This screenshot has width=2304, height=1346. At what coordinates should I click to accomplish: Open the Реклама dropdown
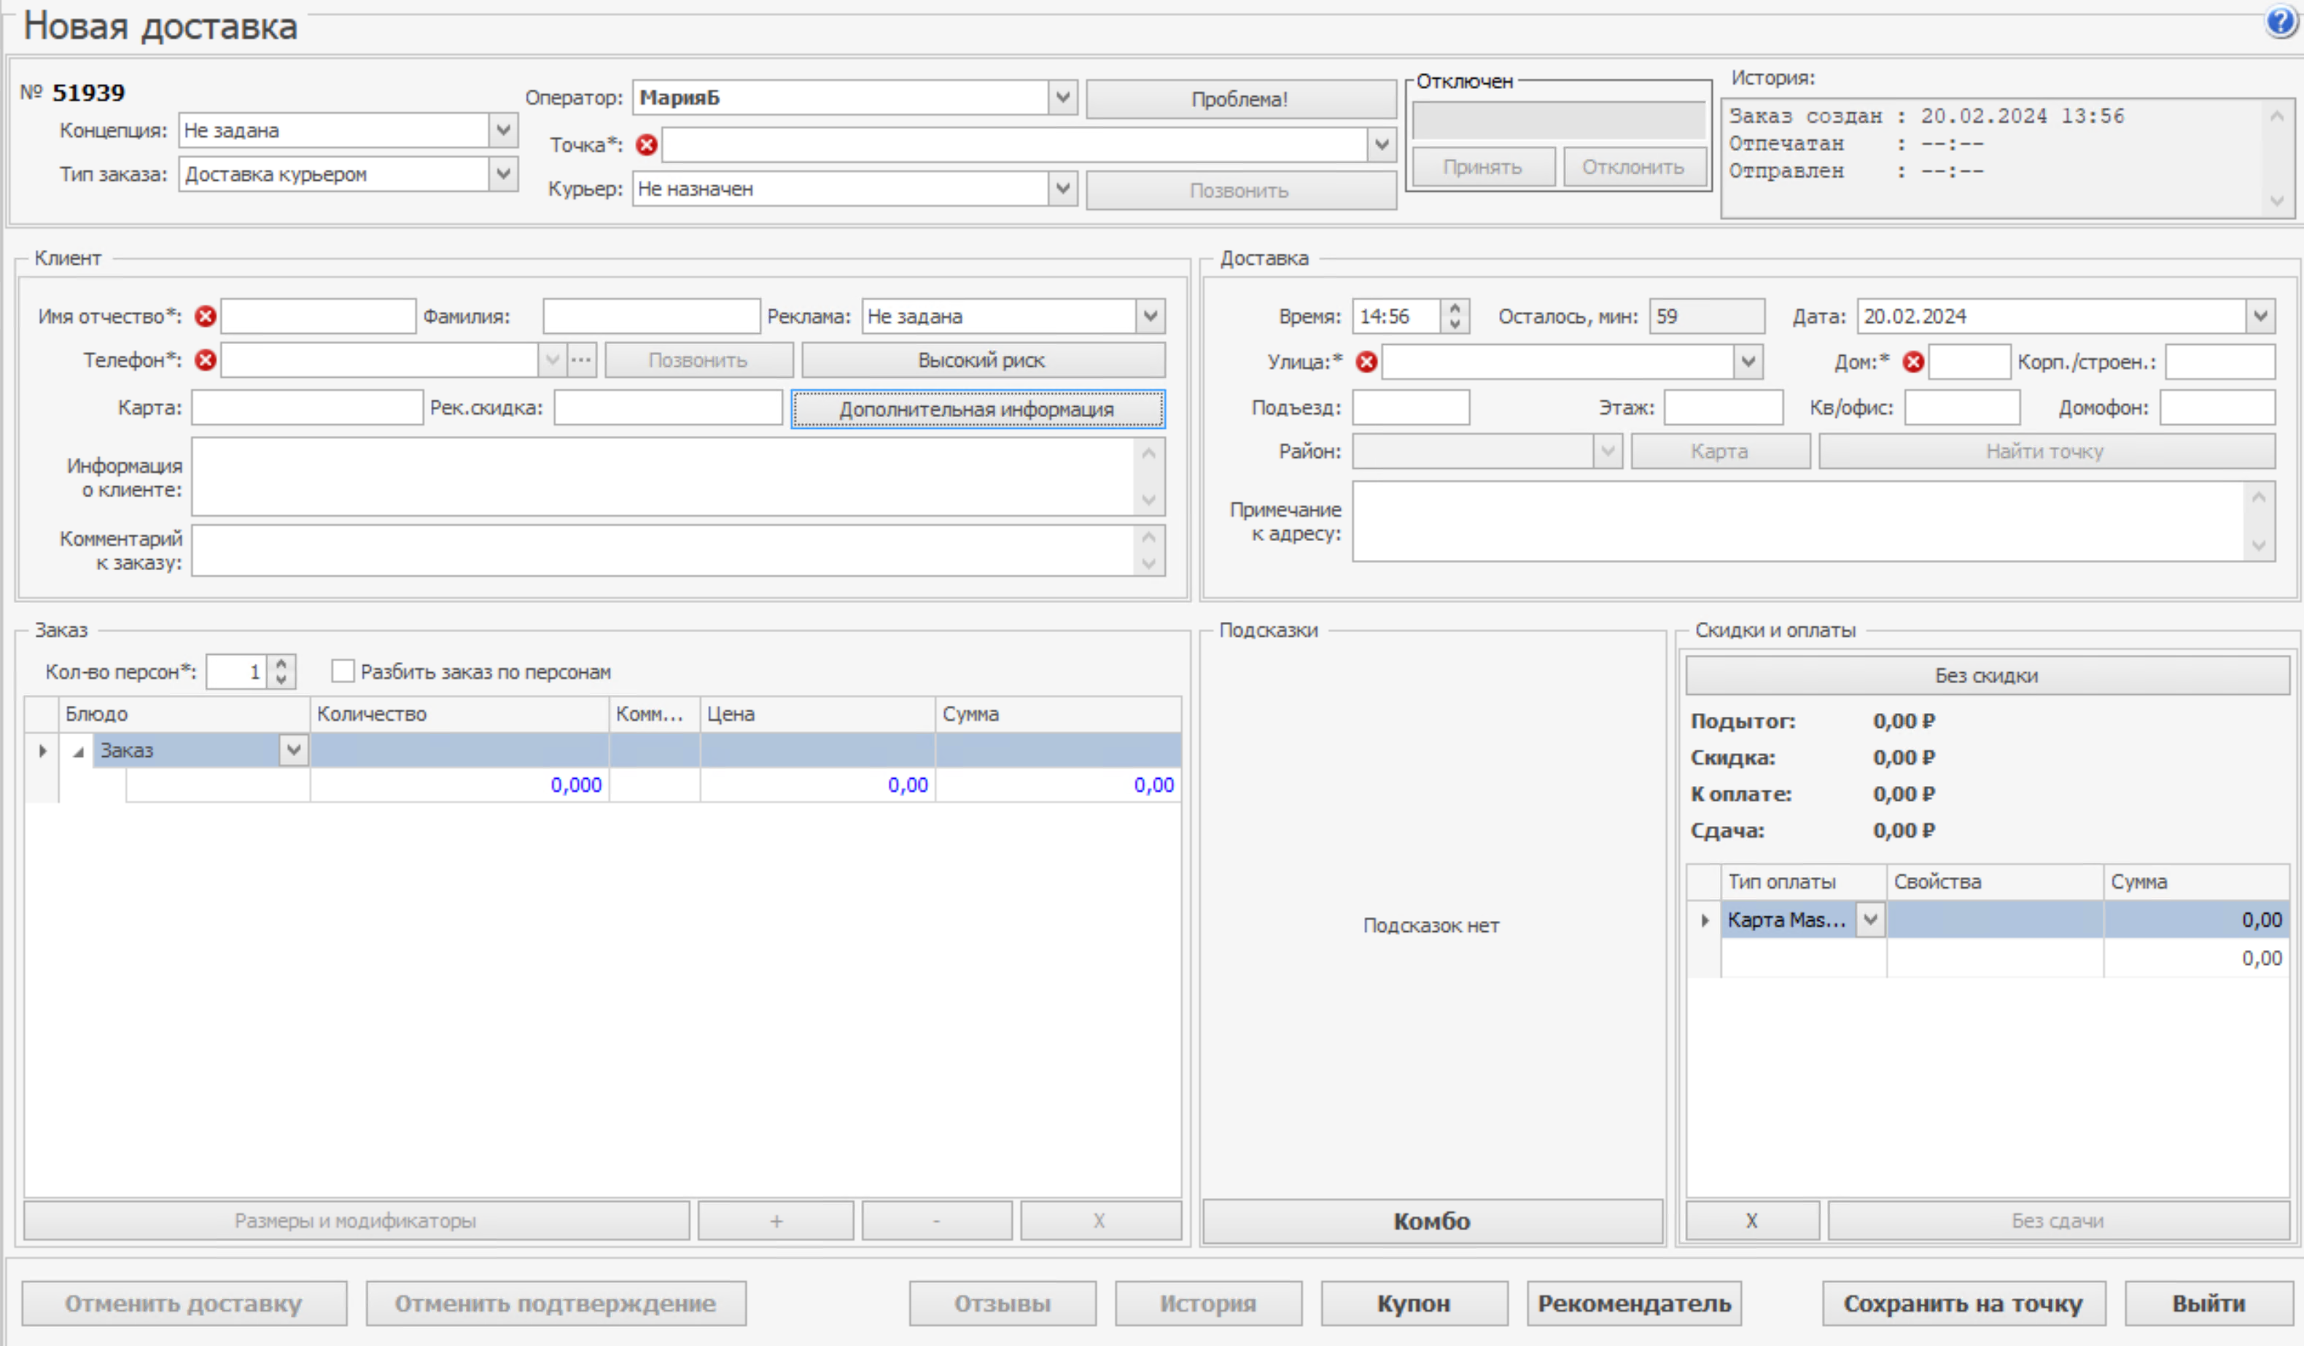click(x=1150, y=316)
